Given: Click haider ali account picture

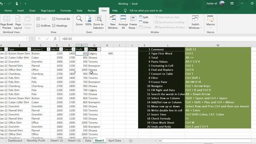Looking at the screenshot, I should pyautogui.click(x=222, y=3).
